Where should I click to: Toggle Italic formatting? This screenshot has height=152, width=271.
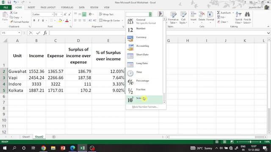39,21
